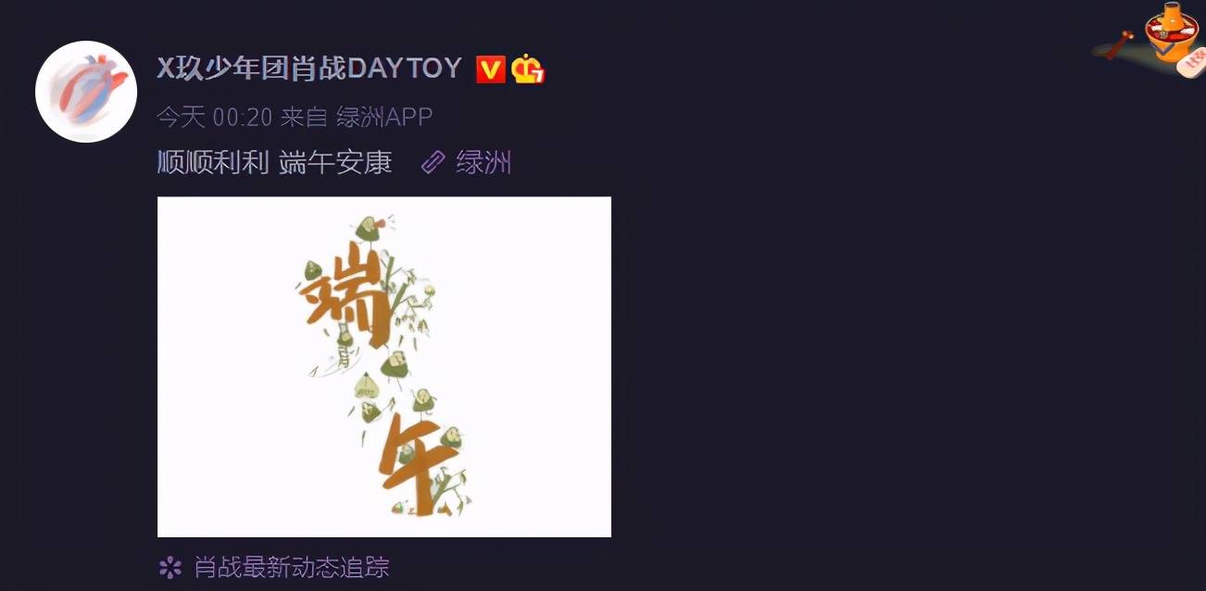Image resolution: width=1206 pixels, height=591 pixels.
Task: Click the pink meat plate decoration
Action: pyautogui.click(x=1190, y=62)
